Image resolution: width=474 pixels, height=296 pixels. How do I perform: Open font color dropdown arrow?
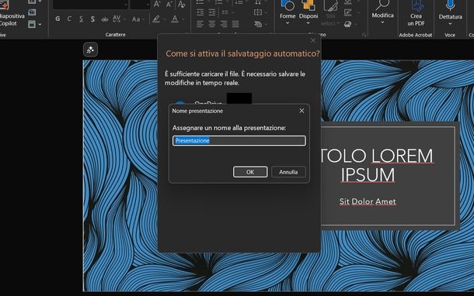point(183,19)
